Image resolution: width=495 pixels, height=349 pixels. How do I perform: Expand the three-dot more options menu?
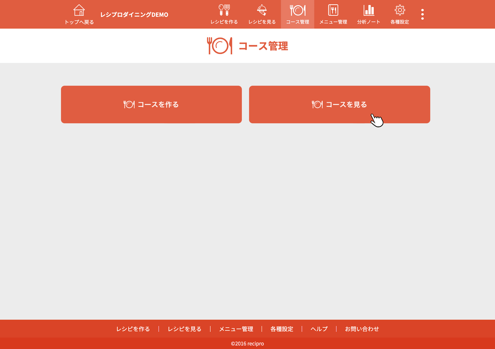422,14
